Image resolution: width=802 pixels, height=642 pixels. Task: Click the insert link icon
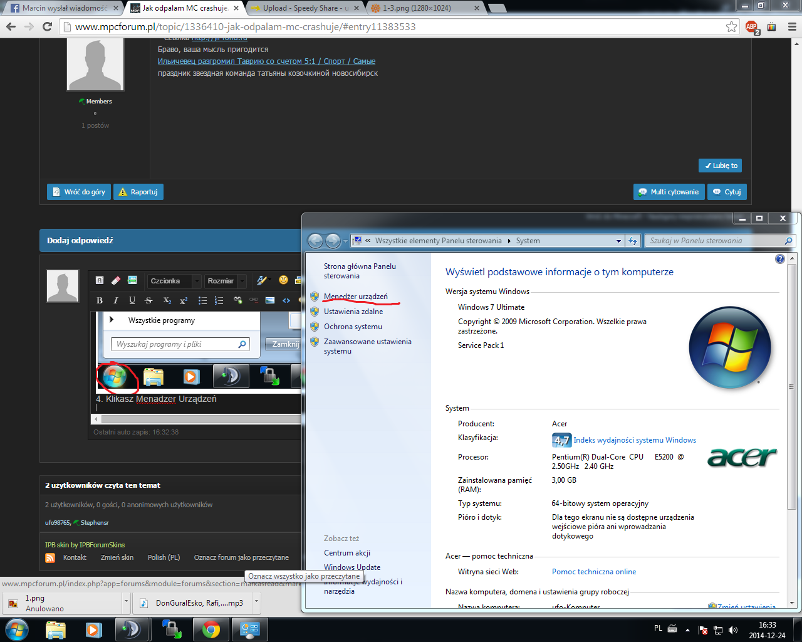coord(237,300)
